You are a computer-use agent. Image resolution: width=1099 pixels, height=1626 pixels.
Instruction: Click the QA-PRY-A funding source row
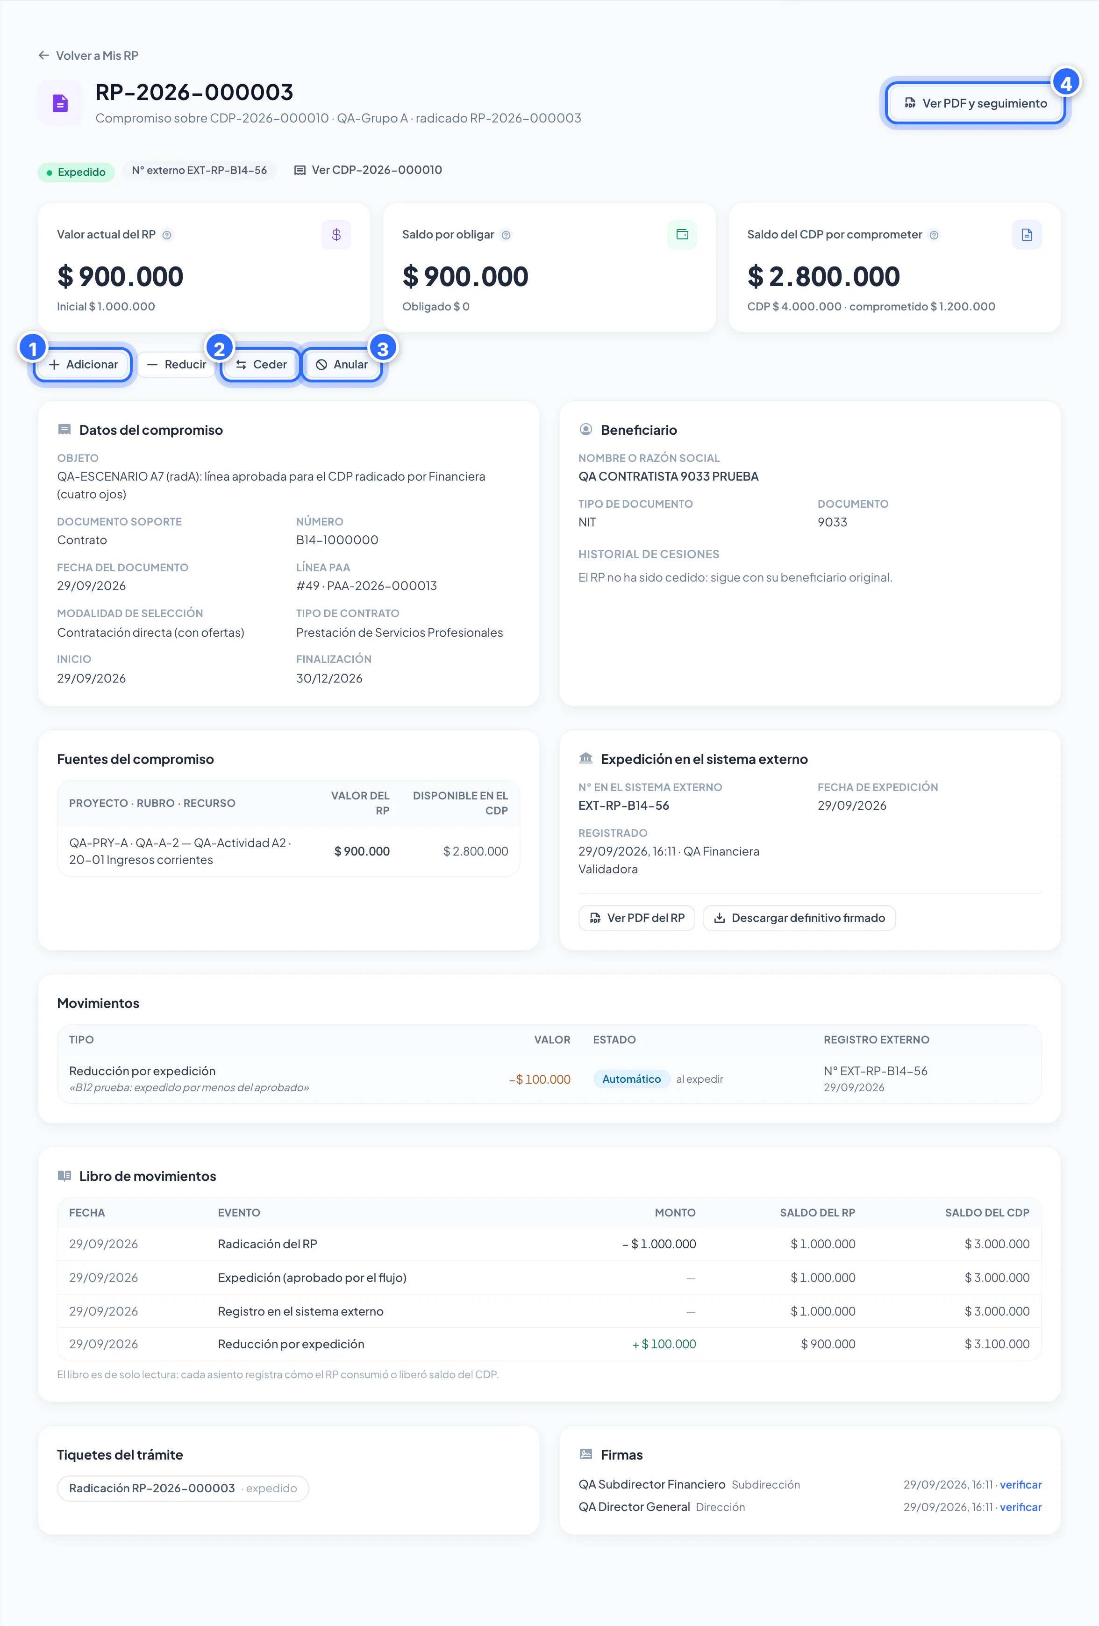click(x=288, y=851)
